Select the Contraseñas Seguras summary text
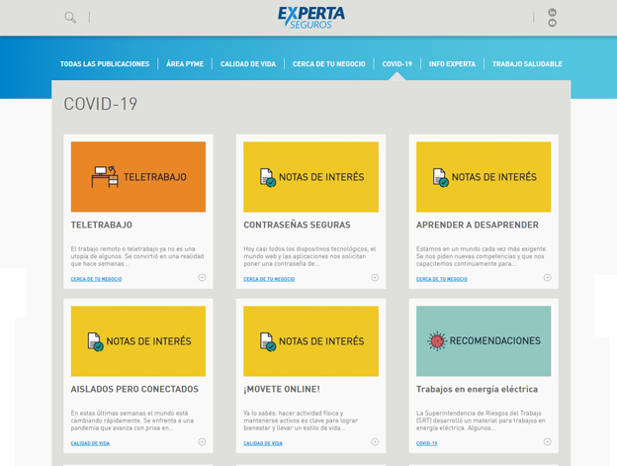Image resolution: width=617 pixels, height=466 pixels. click(309, 256)
